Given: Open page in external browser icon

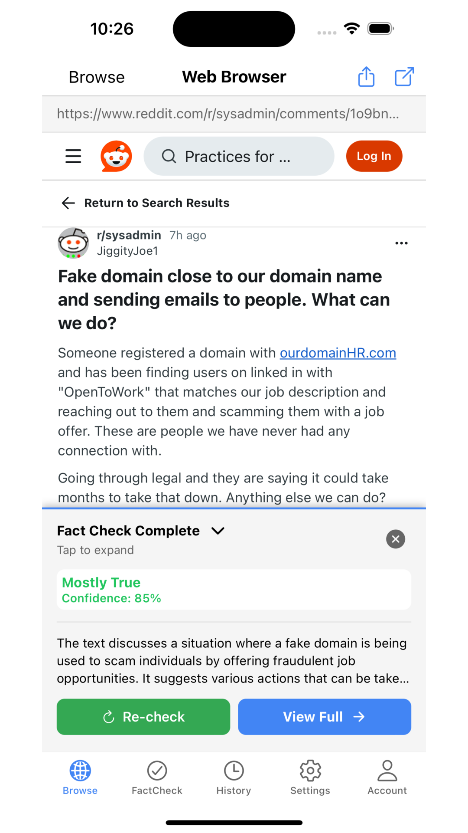Looking at the screenshot, I should tap(404, 77).
